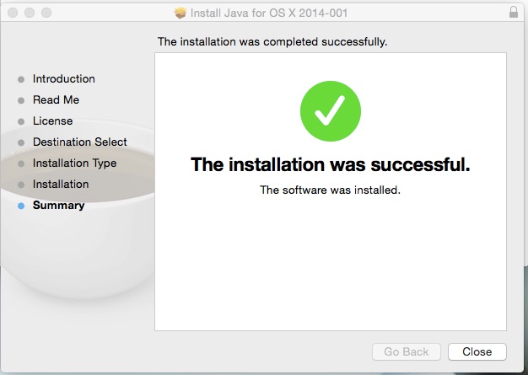Click the gray bullet beside Read Me
The height and width of the screenshot is (375, 528).
(21, 100)
